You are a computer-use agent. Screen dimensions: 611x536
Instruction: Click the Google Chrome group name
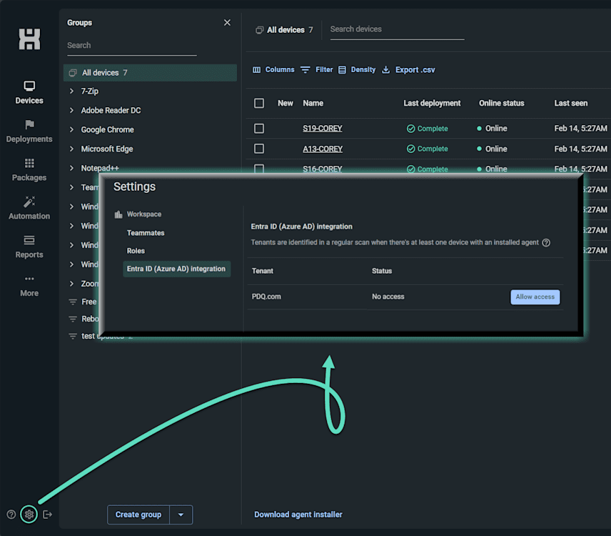(x=108, y=129)
